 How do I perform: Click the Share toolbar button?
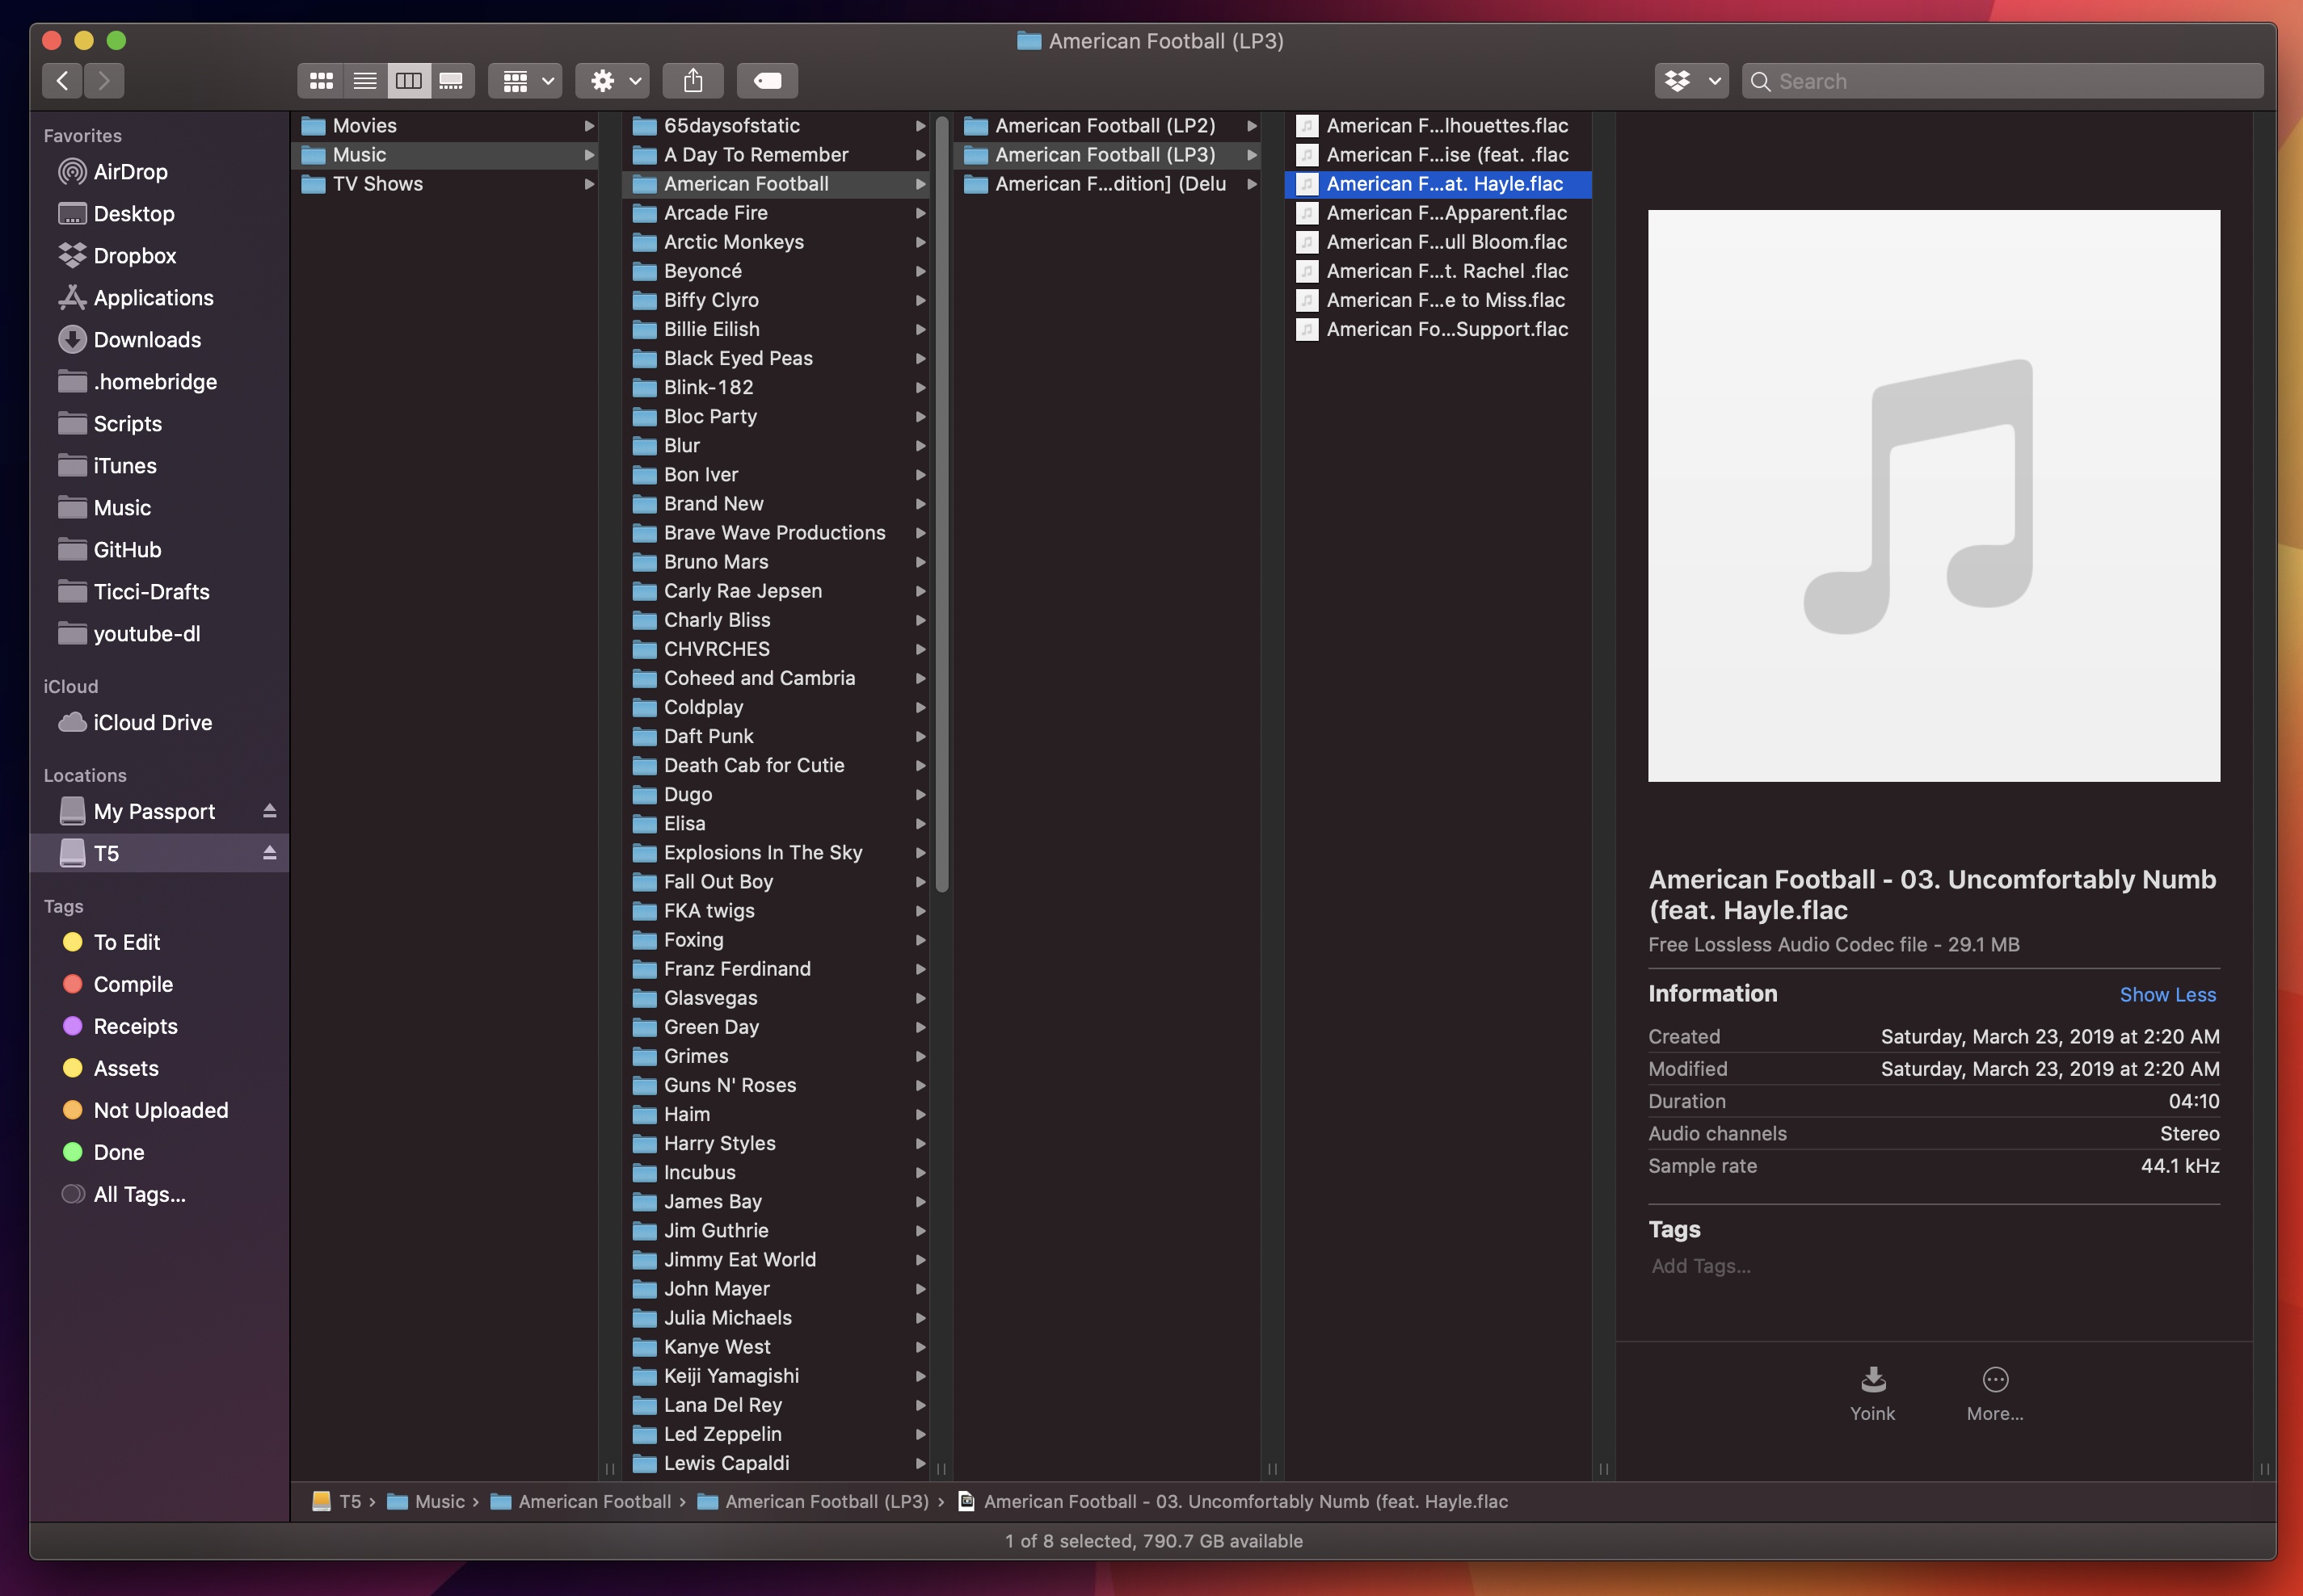point(693,81)
